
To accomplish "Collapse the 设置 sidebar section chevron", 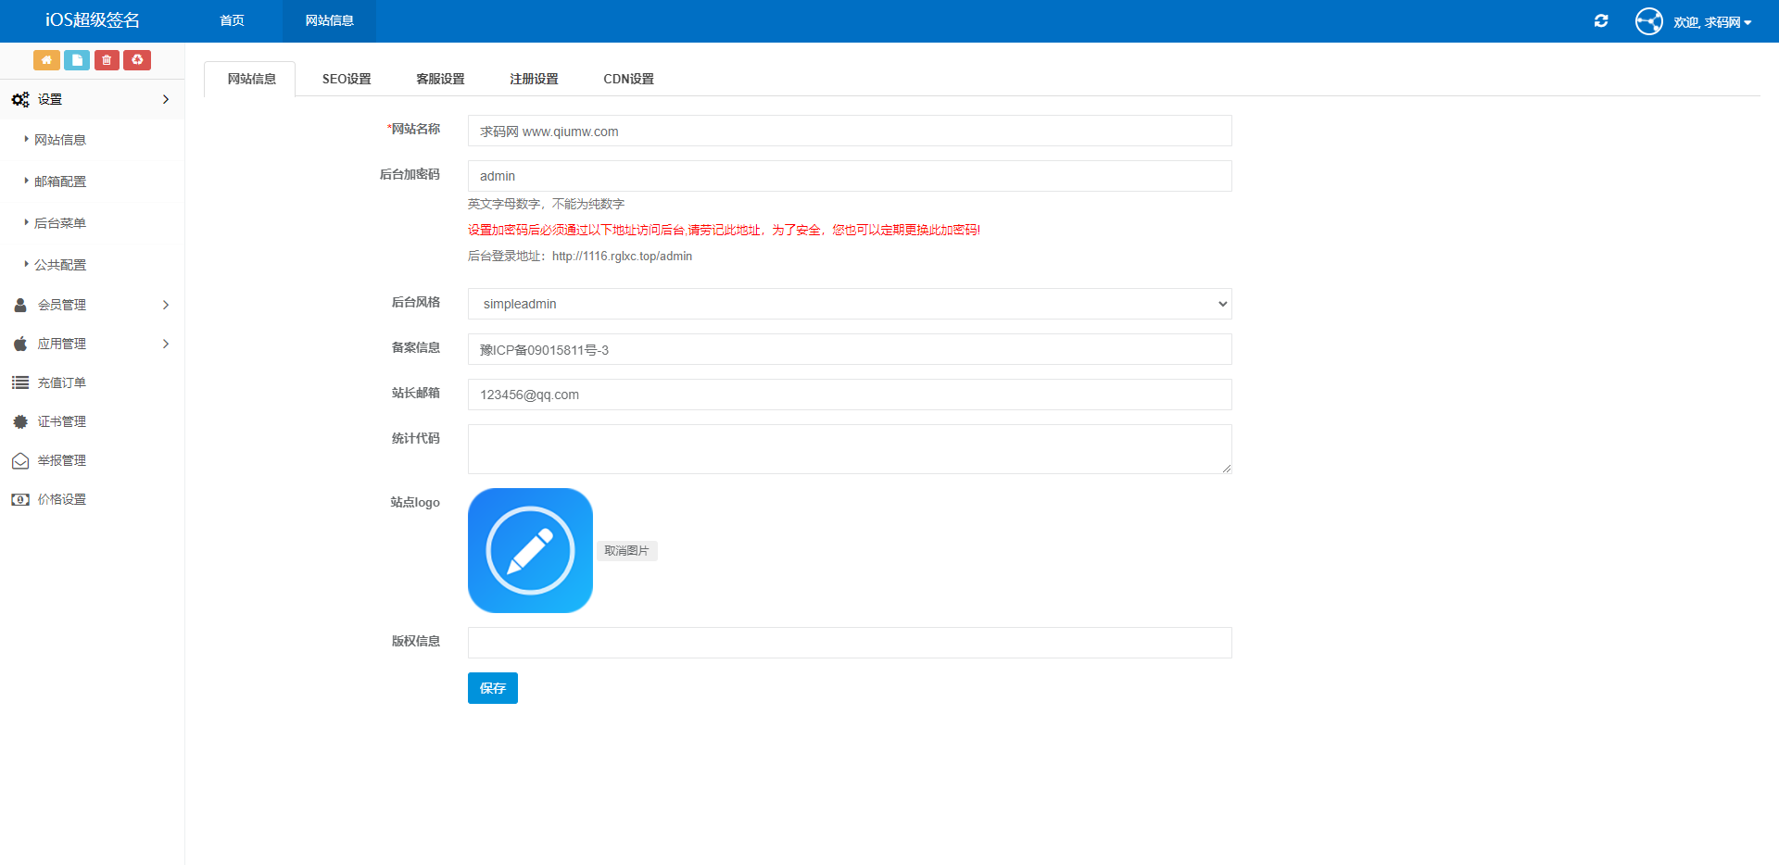I will [166, 99].
